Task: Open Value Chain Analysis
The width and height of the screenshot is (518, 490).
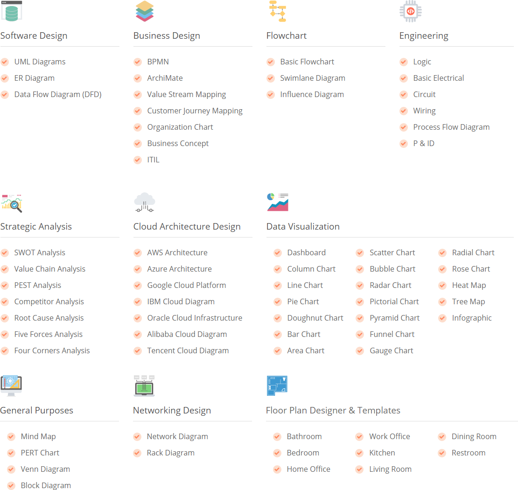Action: 49,269
